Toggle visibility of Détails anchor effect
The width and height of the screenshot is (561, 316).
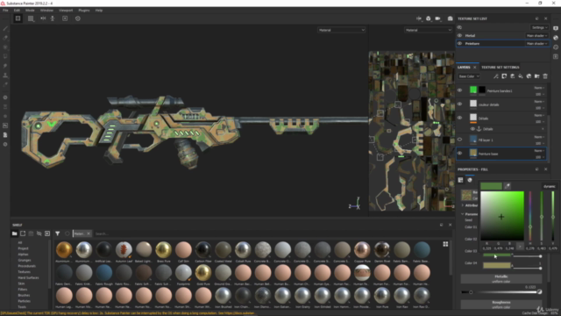(x=472, y=129)
